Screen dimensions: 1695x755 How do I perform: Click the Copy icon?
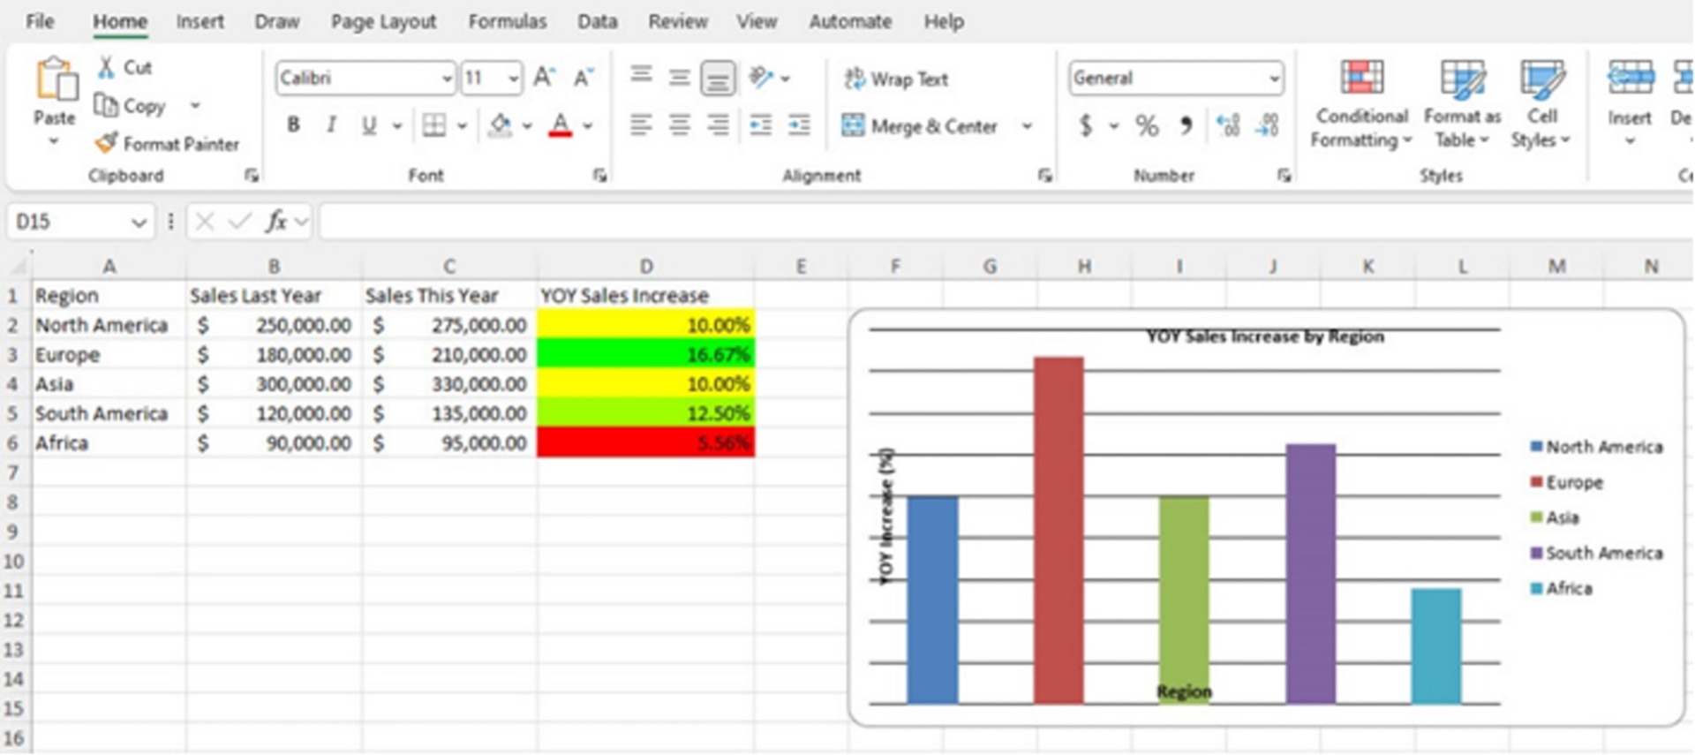click(106, 105)
